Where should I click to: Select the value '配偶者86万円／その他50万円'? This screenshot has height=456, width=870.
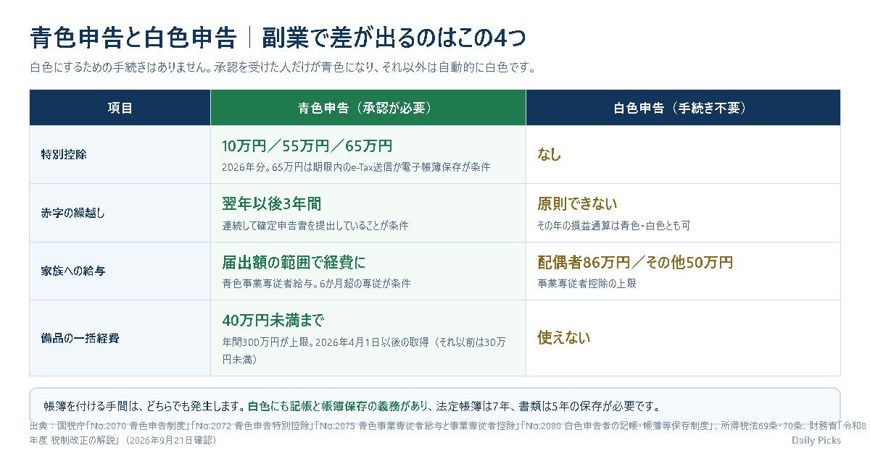[635, 262]
